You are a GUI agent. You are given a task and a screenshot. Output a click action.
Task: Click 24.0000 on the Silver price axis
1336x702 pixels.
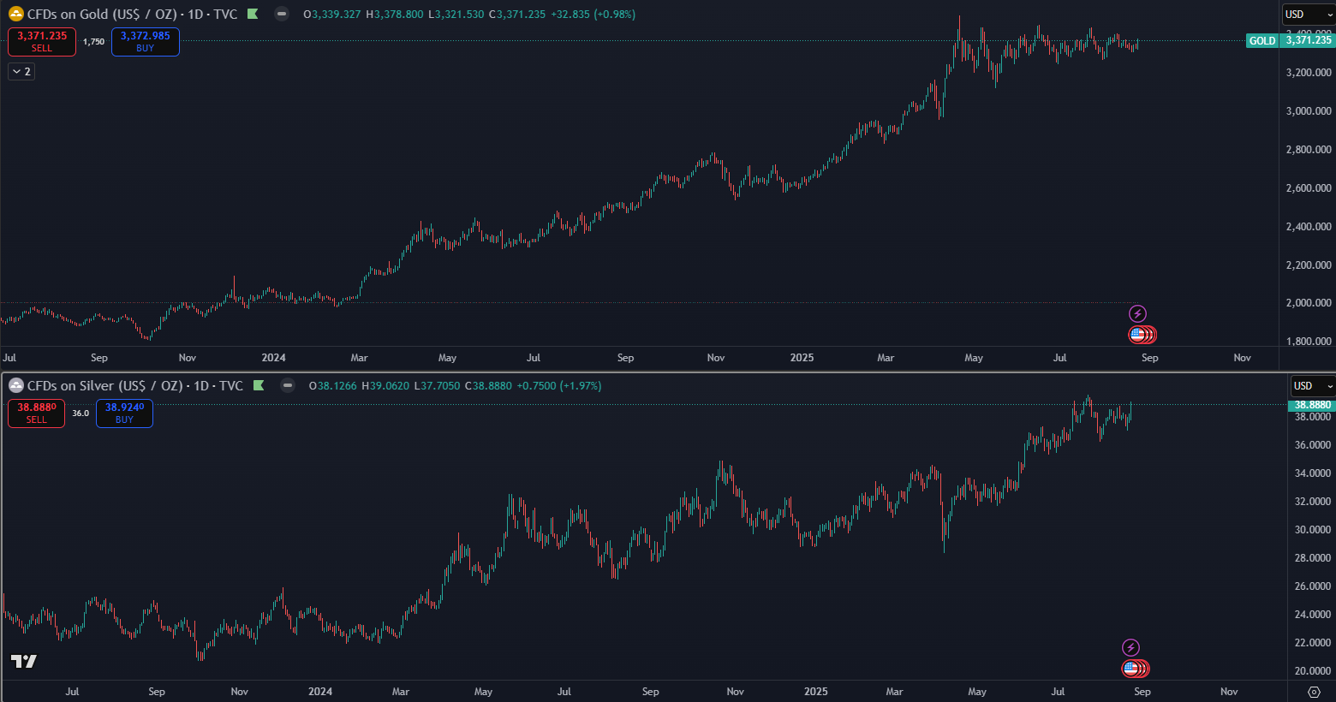1312,615
